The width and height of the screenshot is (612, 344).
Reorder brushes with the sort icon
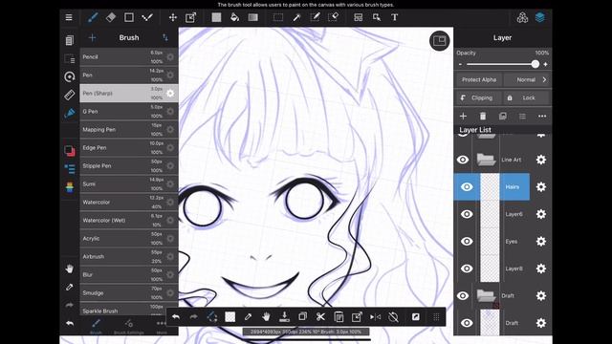165,37
